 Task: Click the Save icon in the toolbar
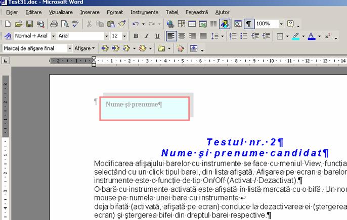(29, 24)
